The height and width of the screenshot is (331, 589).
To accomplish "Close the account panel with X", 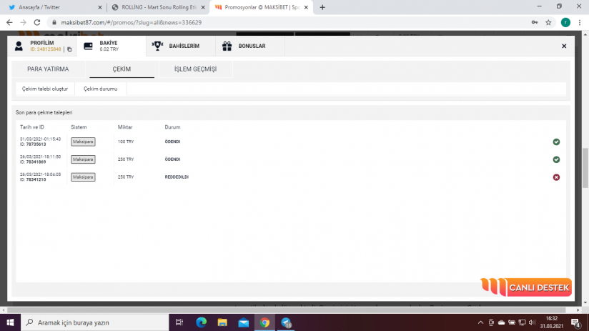I will click(564, 46).
